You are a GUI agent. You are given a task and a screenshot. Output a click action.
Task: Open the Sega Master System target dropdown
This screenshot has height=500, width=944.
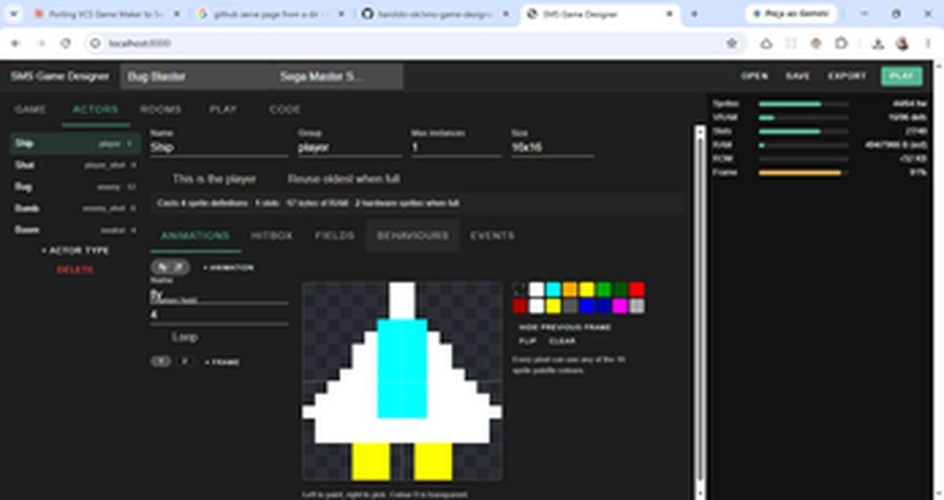338,76
